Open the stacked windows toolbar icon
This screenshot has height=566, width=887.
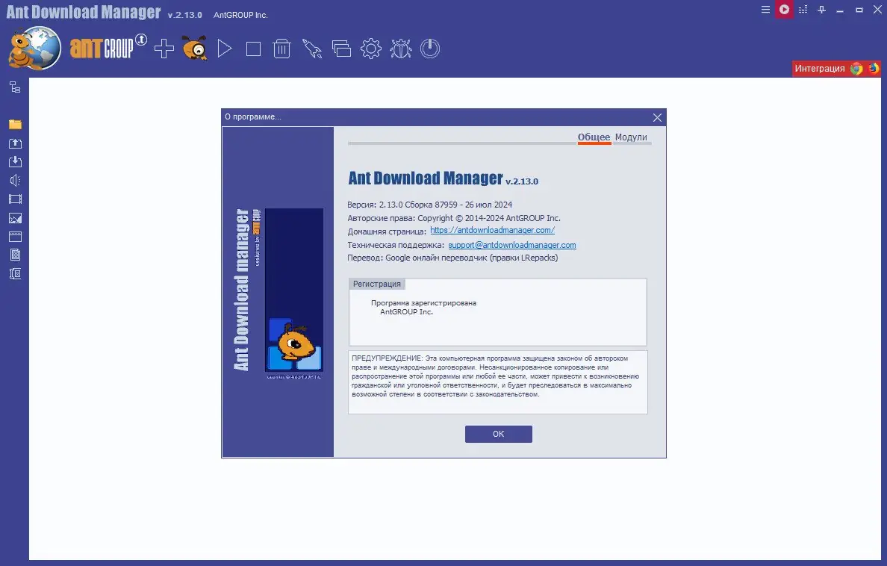coord(341,49)
